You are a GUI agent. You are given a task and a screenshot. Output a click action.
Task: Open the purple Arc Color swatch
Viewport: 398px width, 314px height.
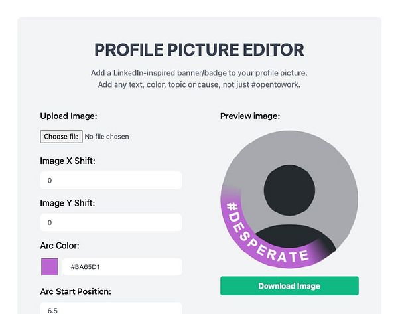[50, 267]
